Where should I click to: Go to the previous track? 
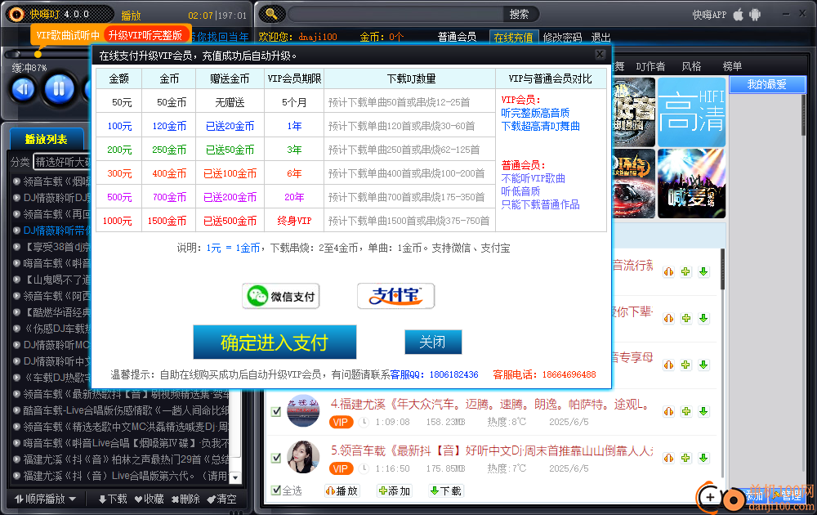click(x=24, y=90)
